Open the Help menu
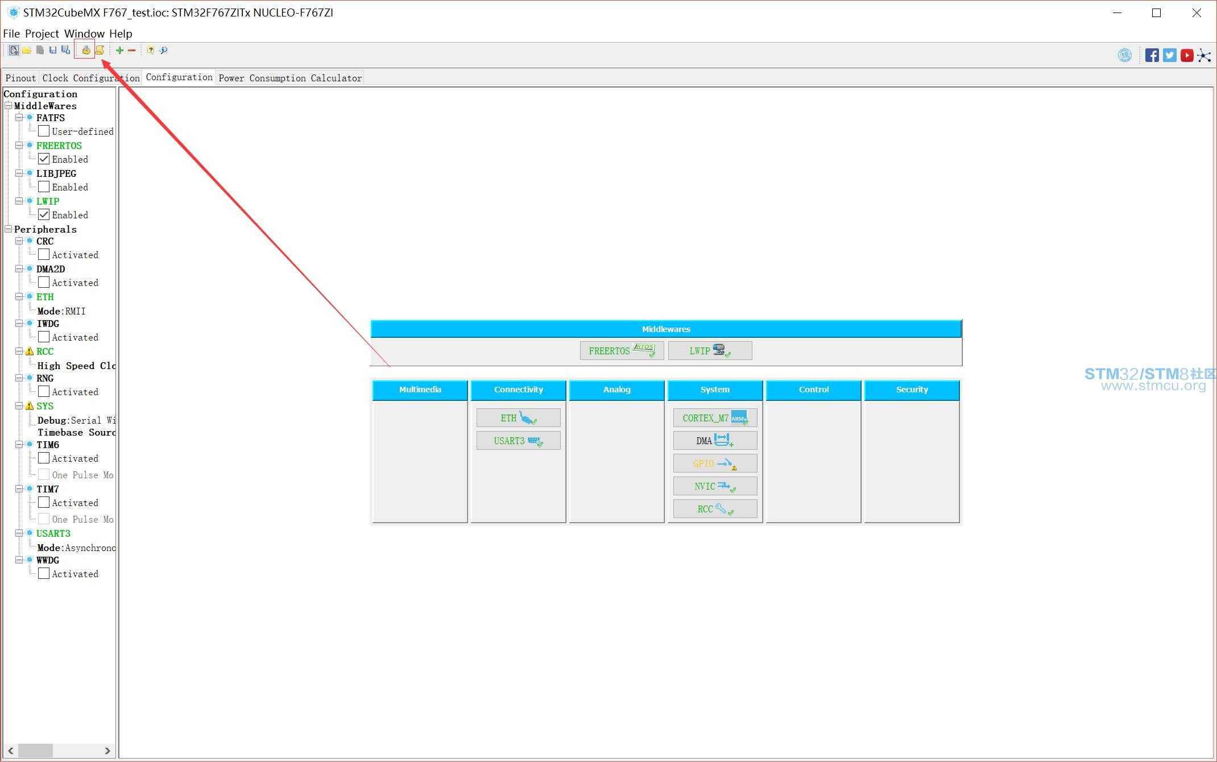This screenshot has width=1217, height=762. coord(121,34)
